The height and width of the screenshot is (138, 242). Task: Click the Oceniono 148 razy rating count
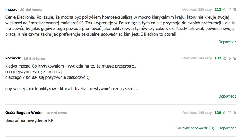tap(197, 113)
